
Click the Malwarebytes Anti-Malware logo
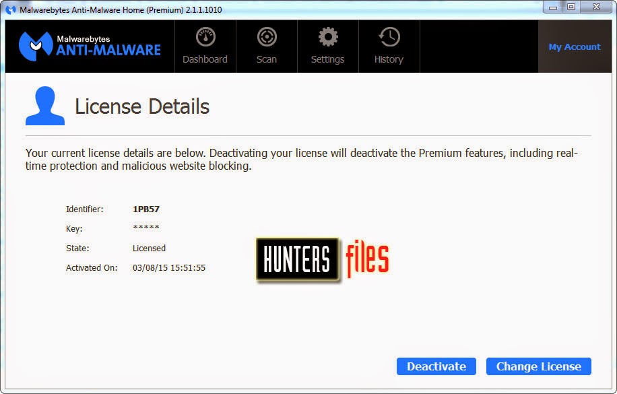90,46
